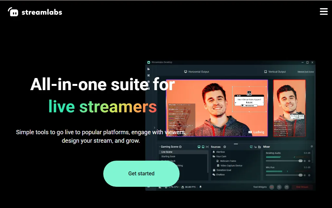Adjust the Mic/Aux volume slider
This screenshot has height=208, width=332.
pos(284,175)
